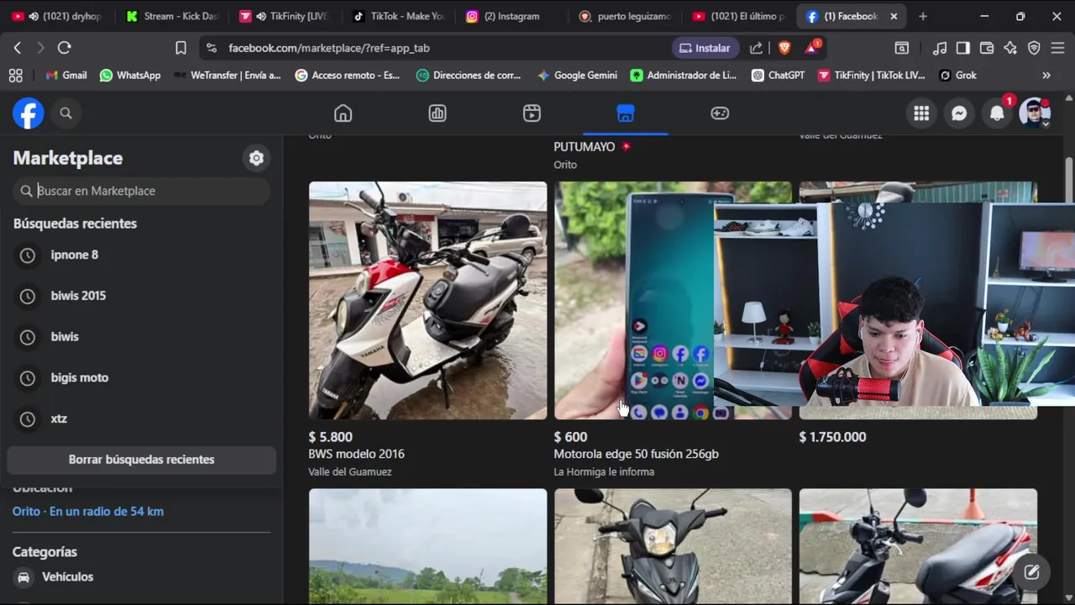Click the address bar URL
This screenshot has width=1075, height=605.
(329, 48)
